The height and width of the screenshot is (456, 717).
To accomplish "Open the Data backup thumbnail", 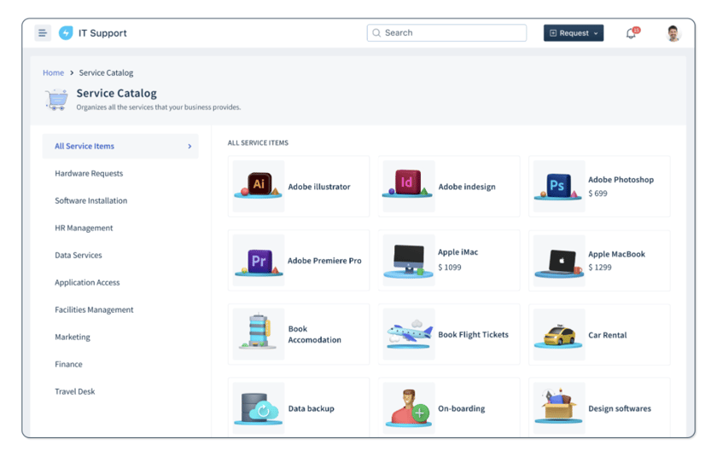I will tap(259, 408).
